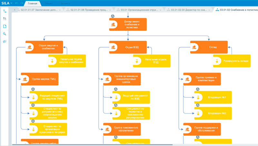Open the shapes palette sidebar icon
258x146 pixels.
pyautogui.click(x=5, y=19)
